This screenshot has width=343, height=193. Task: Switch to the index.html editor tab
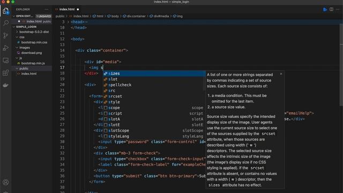[x=67, y=9]
